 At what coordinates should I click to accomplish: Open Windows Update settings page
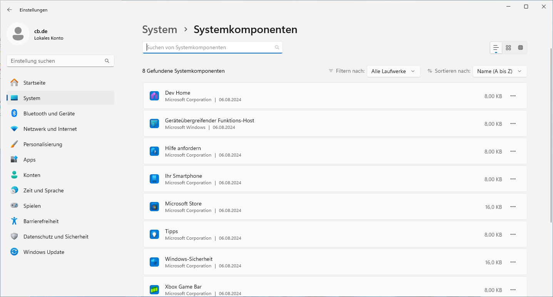click(x=44, y=252)
